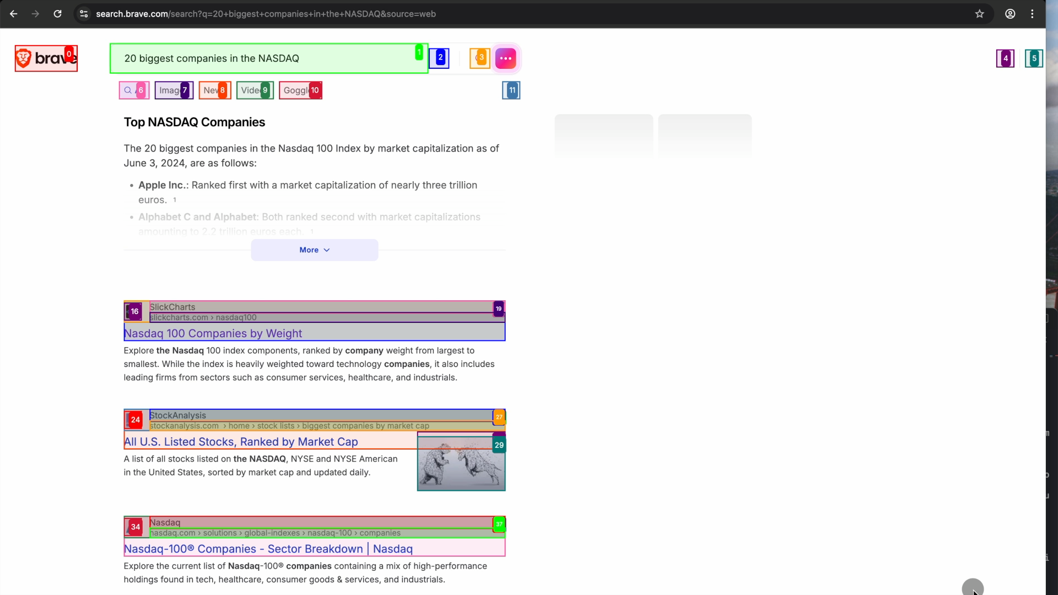Submit search with the magnifier icon
This screenshot has width=1058, height=595.
coord(439,58)
